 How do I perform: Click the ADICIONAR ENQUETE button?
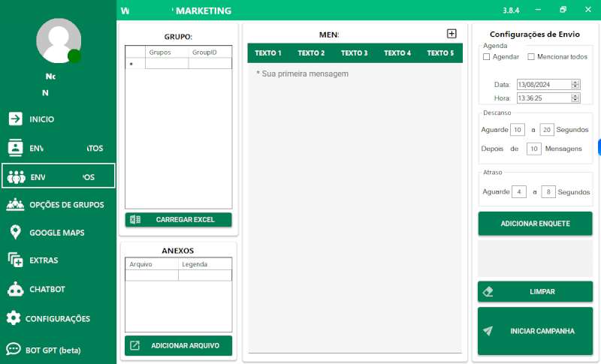click(535, 224)
